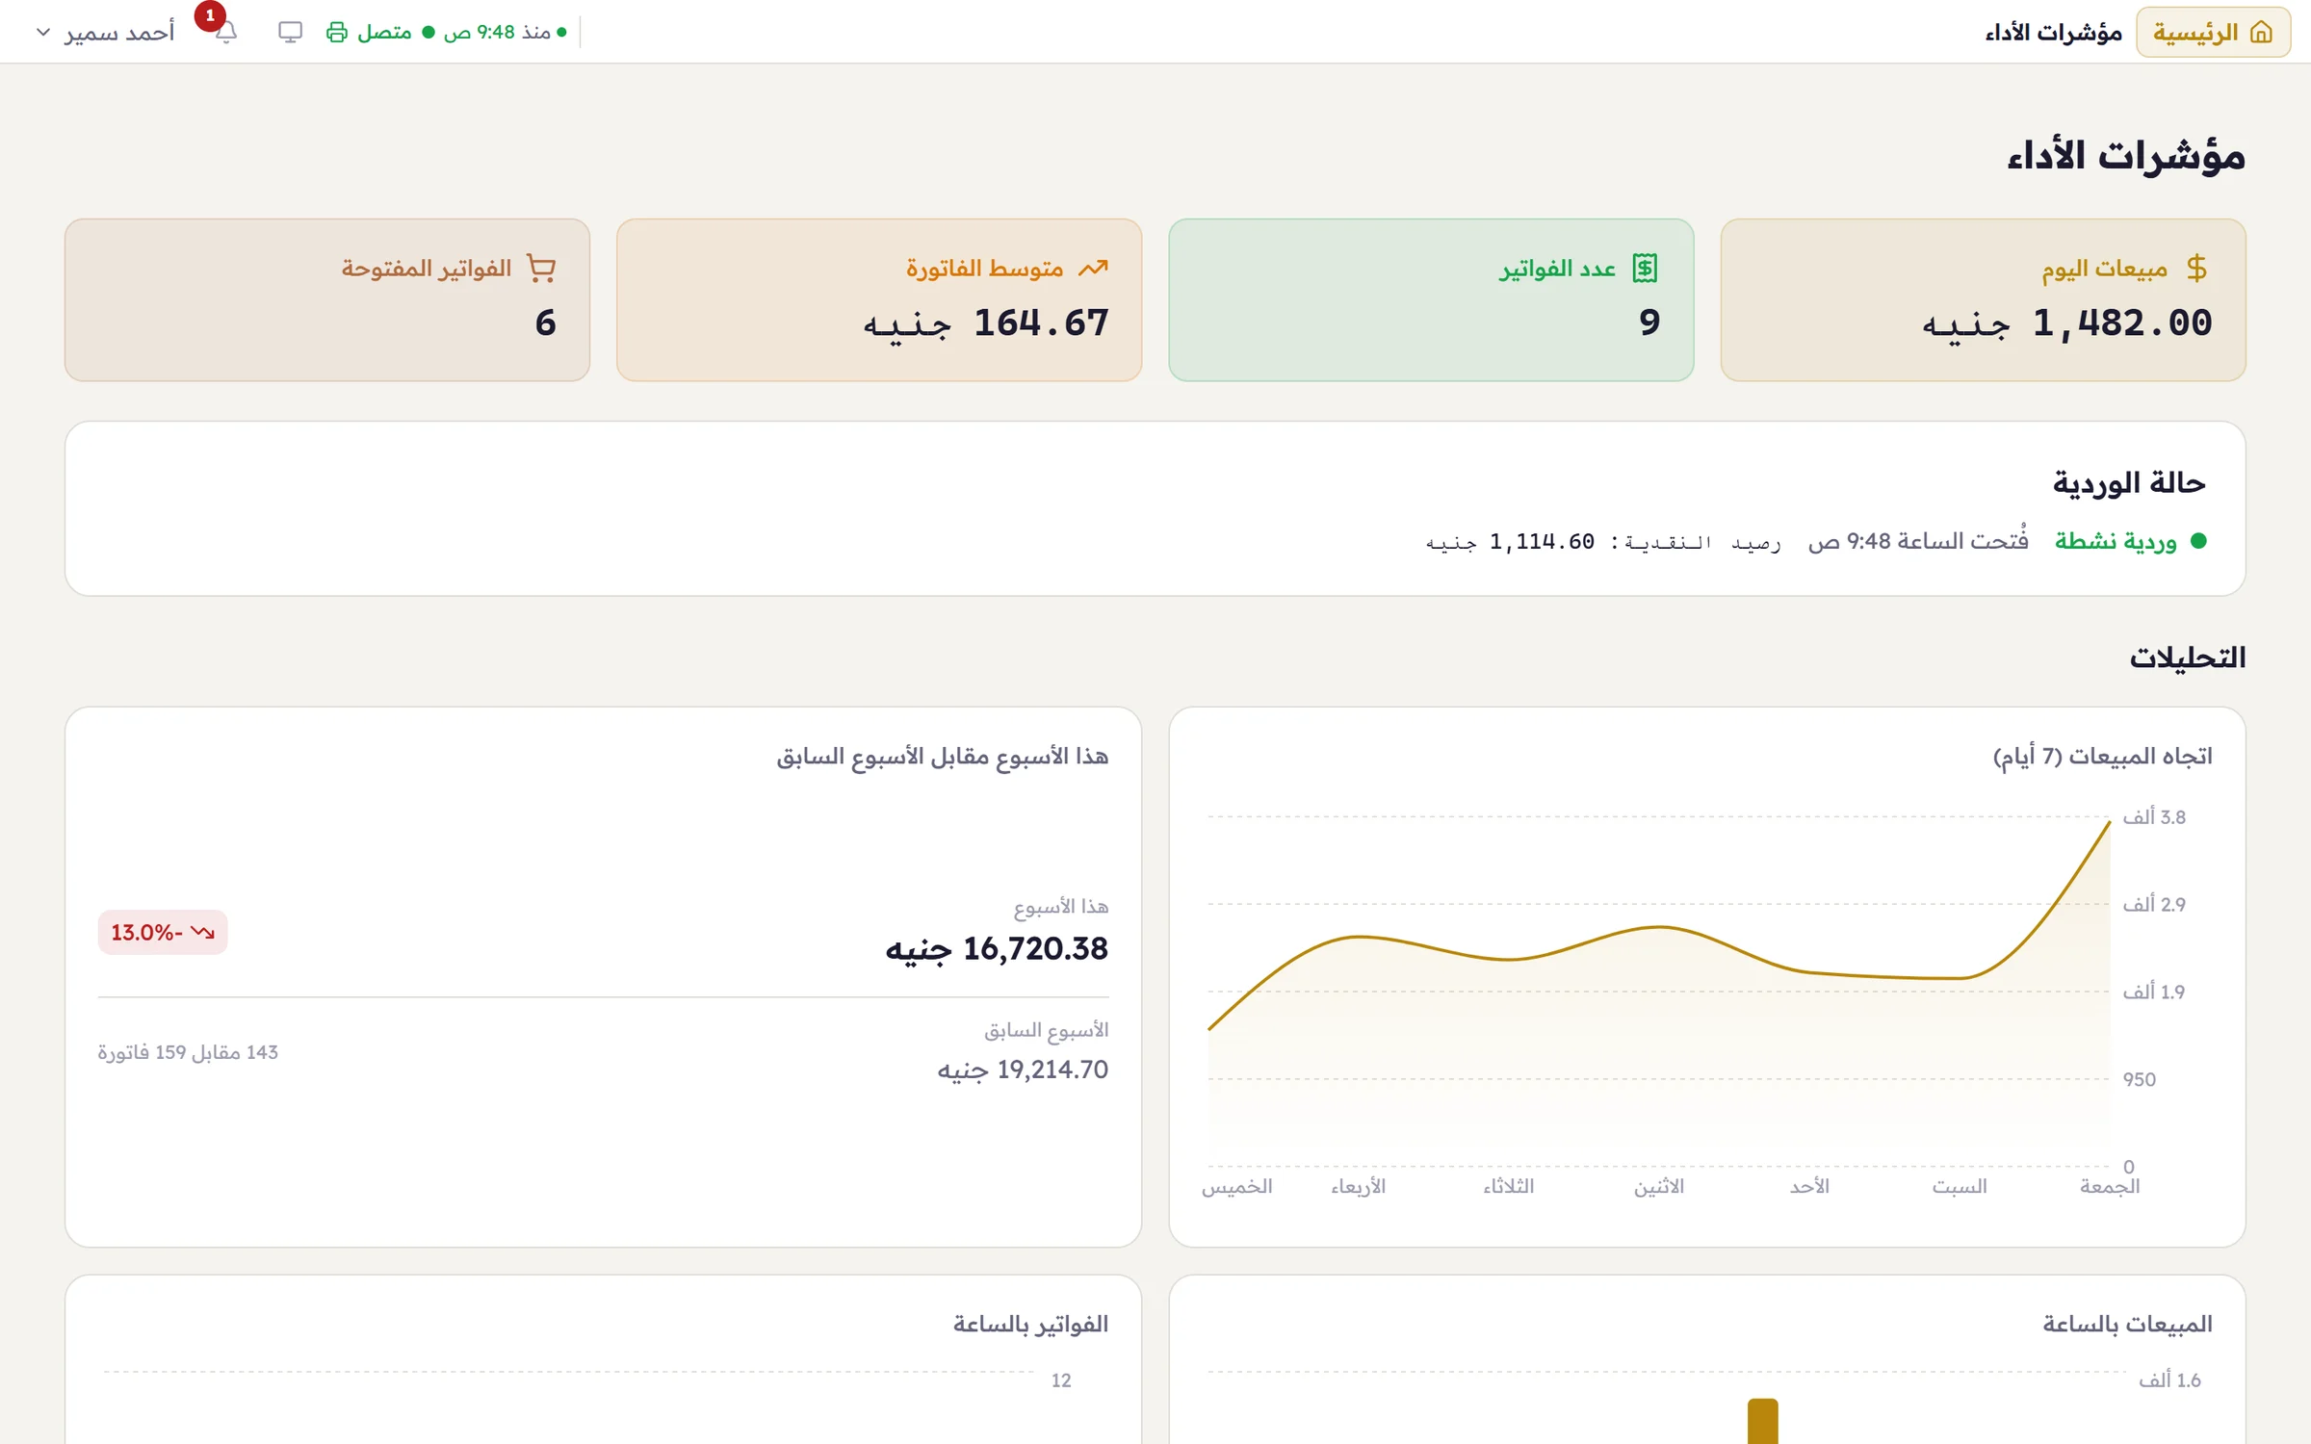Click the 143 مقابل 159 فاتورة text

click(188, 1052)
